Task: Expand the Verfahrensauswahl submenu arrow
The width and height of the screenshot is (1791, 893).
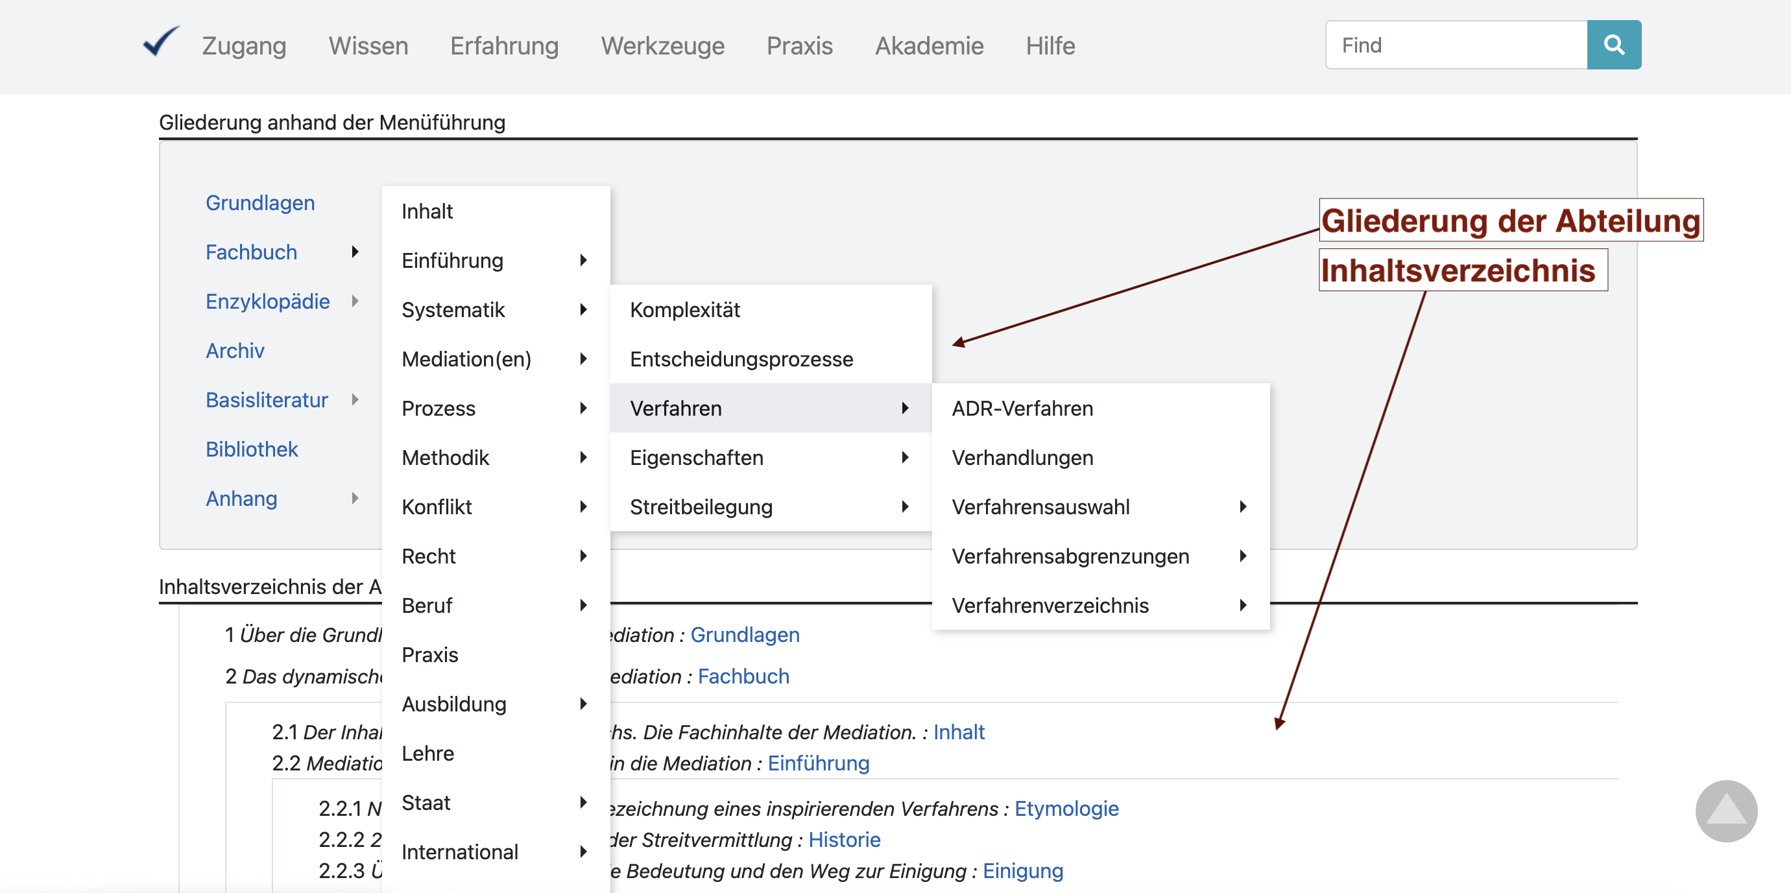Action: pos(1243,506)
